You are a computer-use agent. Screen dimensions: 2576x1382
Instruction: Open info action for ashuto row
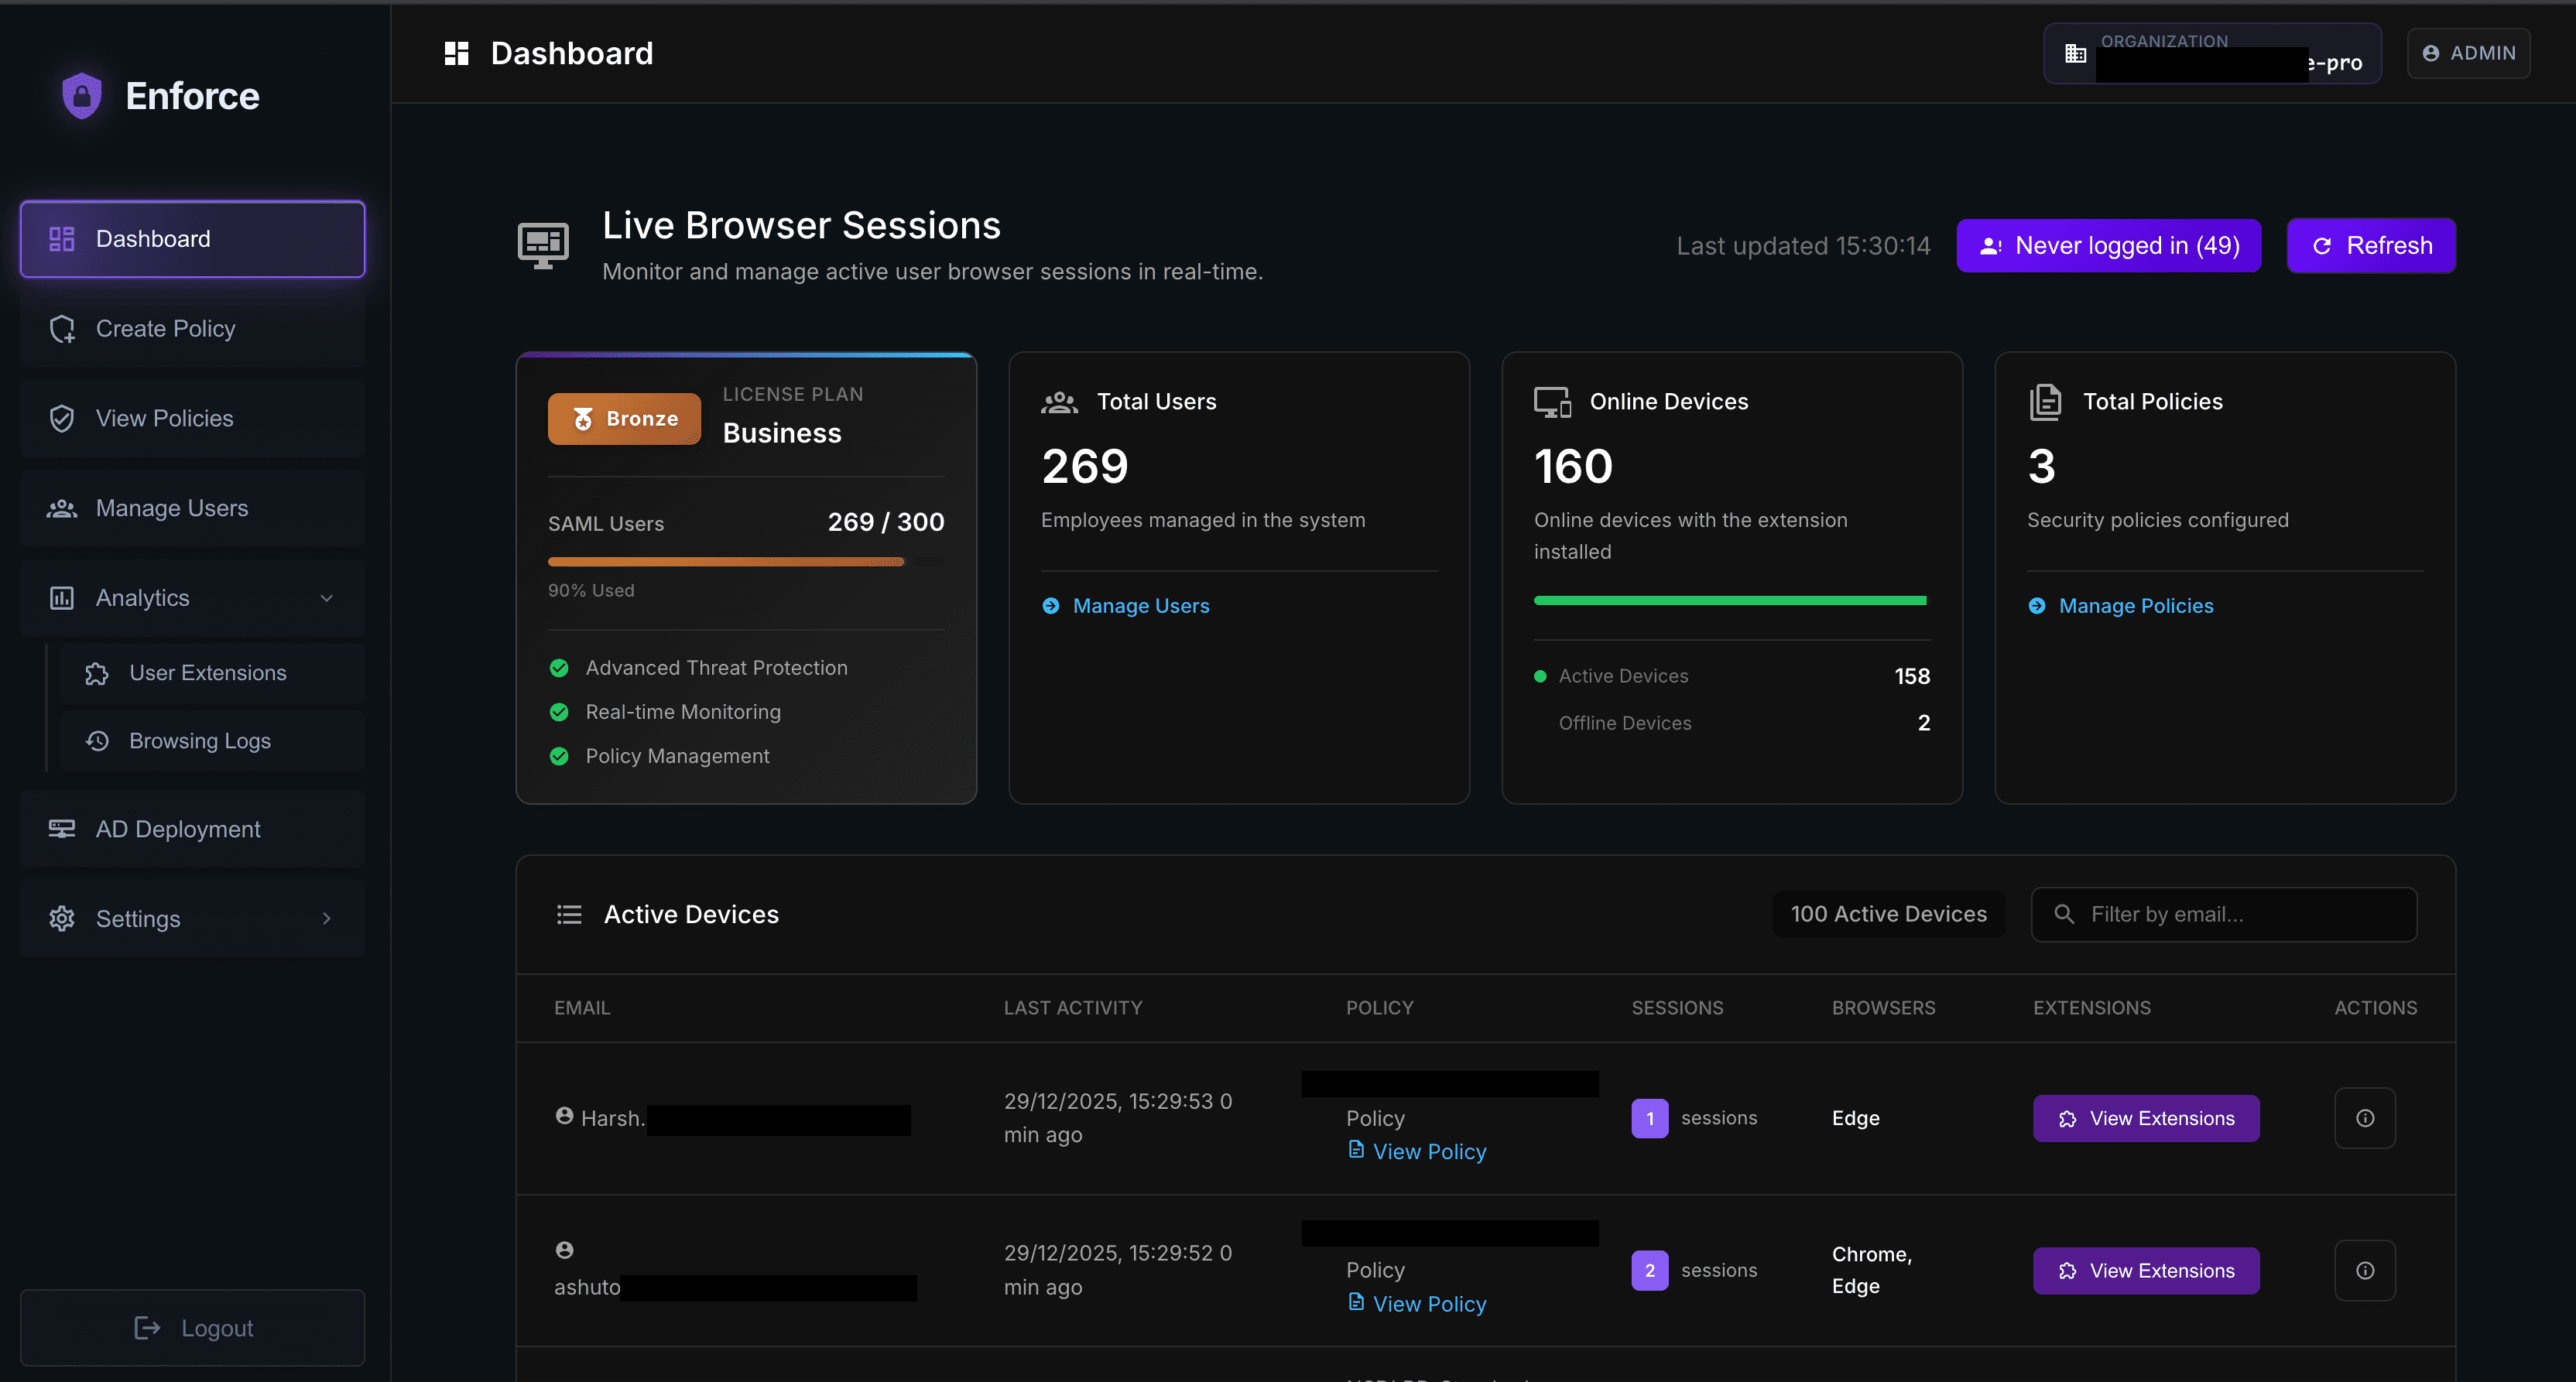[x=2365, y=1270]
